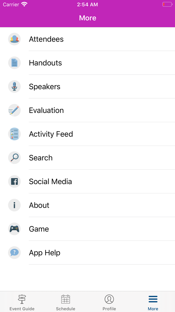Tap the Attendees people icon

14,39
